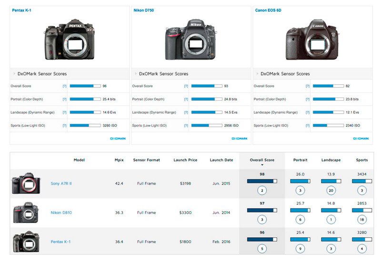The height and width of the screenshot is (261, 381).
Task: Click Sony A7R II overall score bar 98
Action: point(262,181)
